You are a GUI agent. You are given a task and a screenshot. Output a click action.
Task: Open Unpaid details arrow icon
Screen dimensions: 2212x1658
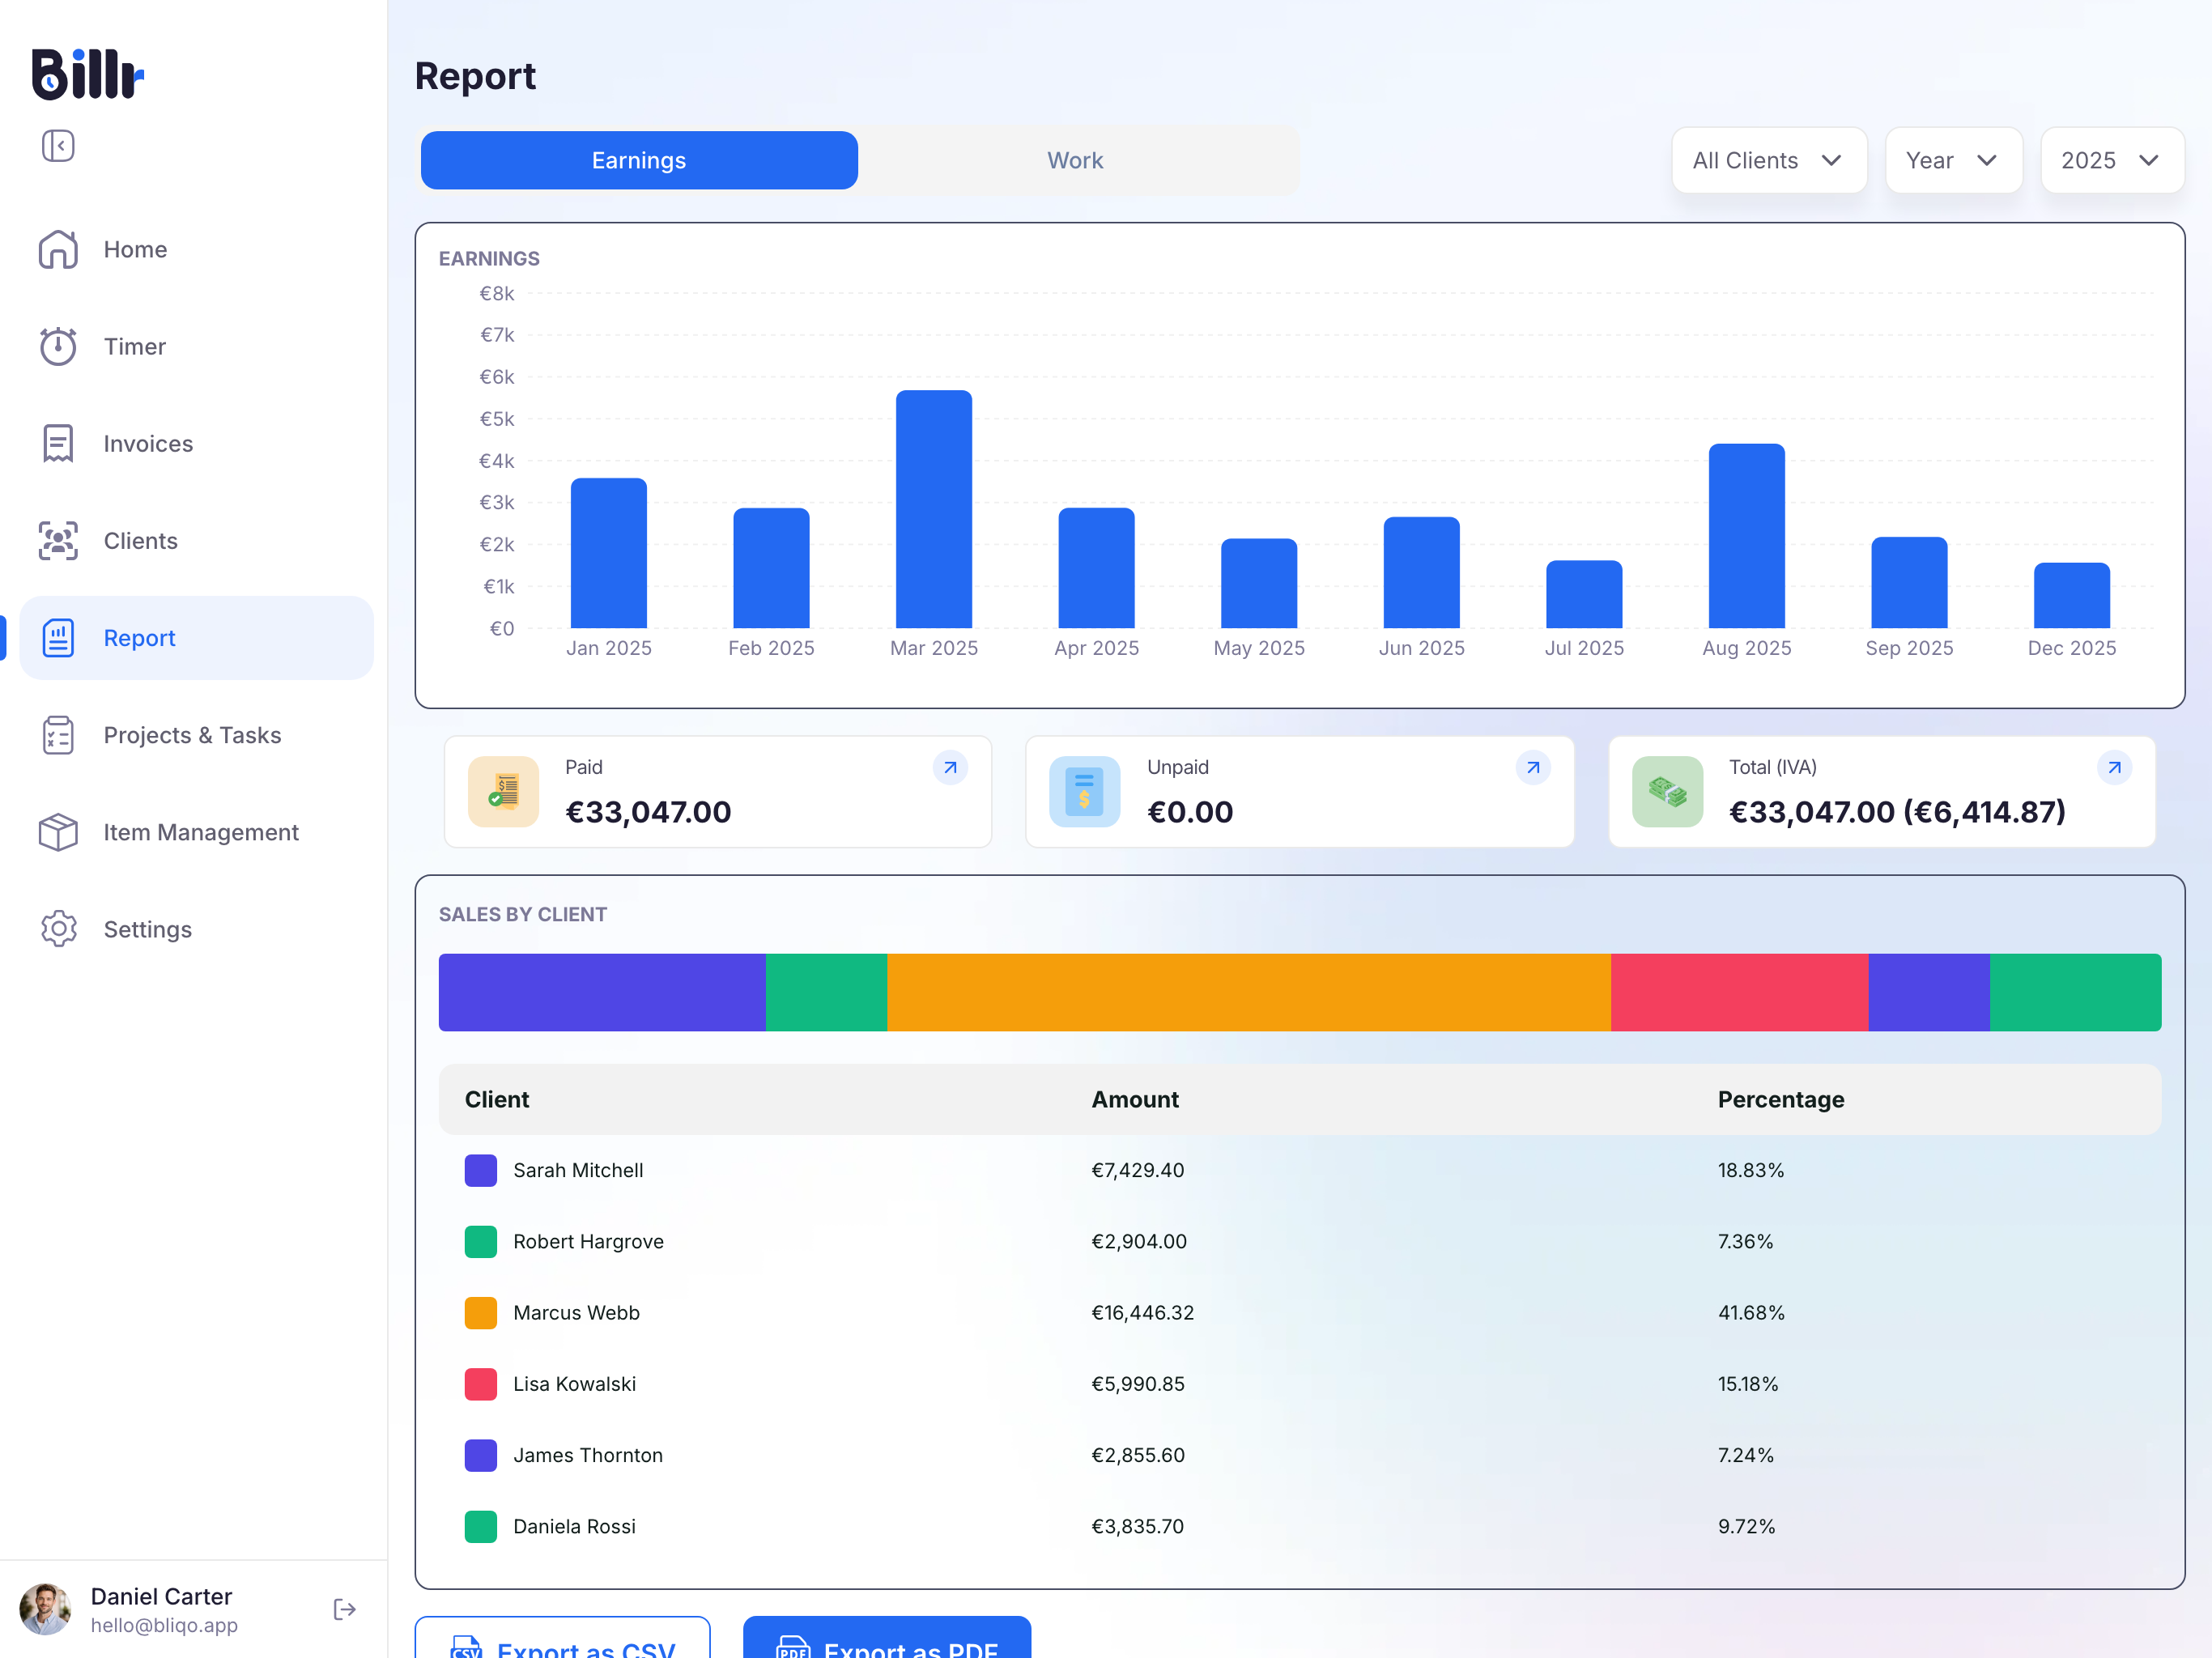[x=1532, y=768]
